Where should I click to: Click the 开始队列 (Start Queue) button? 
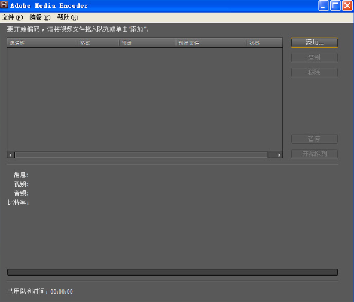coord(315,154)
